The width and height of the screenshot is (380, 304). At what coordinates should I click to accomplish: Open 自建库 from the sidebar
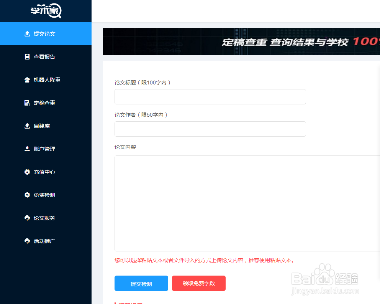(46, 126)
